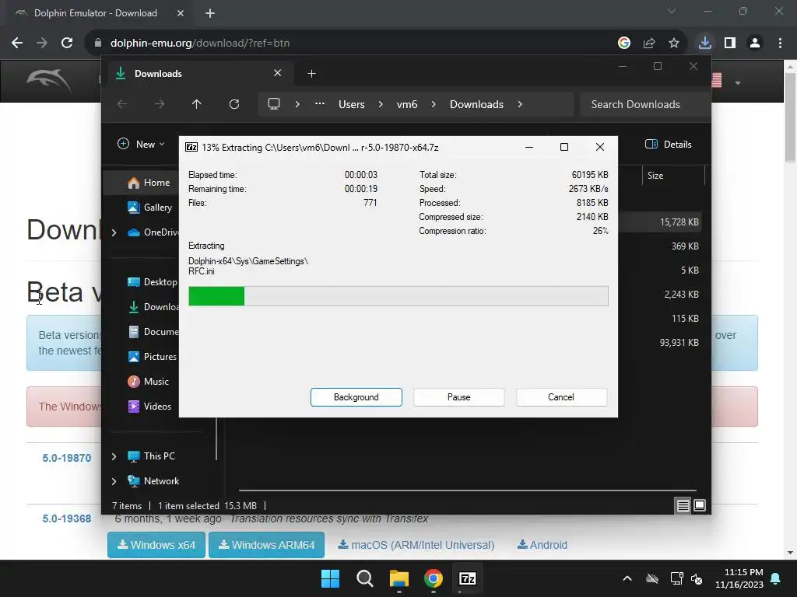This screenshot has height=597, width=797.
Task: Click Downloads in the breadcrumb path
Action: 476,104
